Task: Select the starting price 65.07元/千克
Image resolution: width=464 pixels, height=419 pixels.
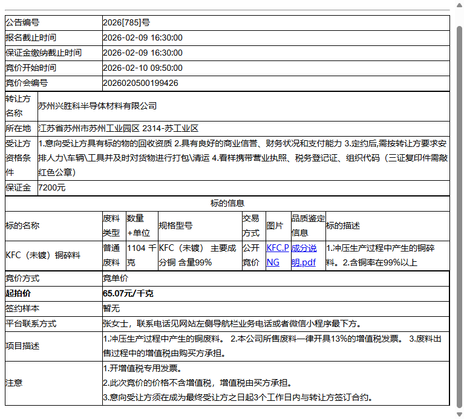Action: tap(128, 294)
